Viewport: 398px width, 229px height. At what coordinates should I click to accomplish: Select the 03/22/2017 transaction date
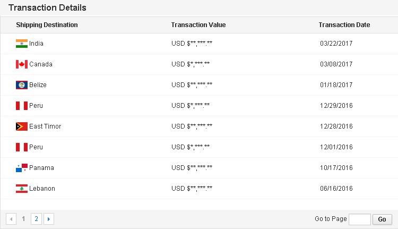tap(336, 44)
